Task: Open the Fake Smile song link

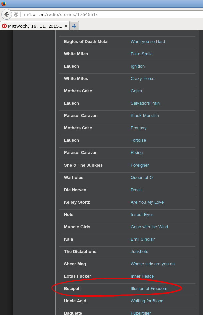Action: pyautogui.click(x=142, y=54)
